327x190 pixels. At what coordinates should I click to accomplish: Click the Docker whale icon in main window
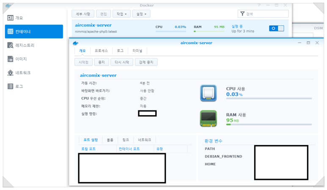pos(8,6)
